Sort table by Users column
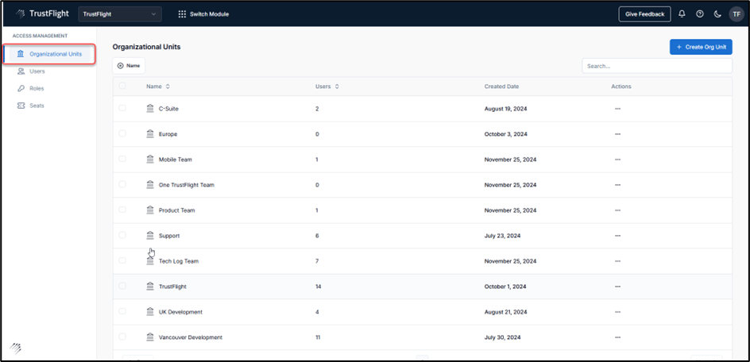This screenshot has height=362, width=750. pyautogui.click(x=327, y=87)
